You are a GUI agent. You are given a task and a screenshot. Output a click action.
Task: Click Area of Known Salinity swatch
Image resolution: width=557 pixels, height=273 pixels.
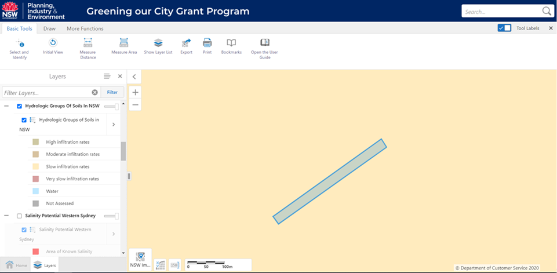[35, 252]
